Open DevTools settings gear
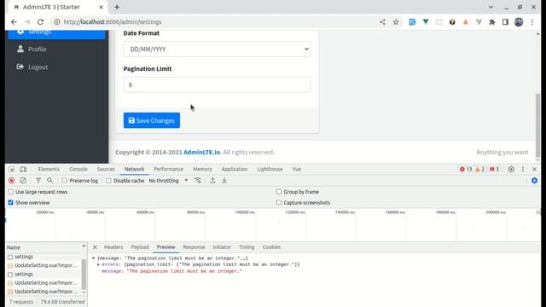Image resolution: width=546 pixels, height=307 pixels. tap(511, 169)
